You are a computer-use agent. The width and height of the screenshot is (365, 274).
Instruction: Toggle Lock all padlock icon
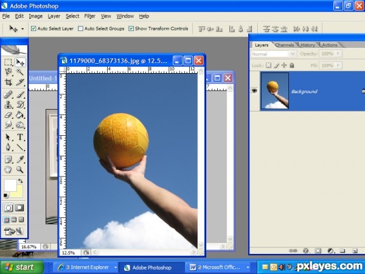click(291, 65)
